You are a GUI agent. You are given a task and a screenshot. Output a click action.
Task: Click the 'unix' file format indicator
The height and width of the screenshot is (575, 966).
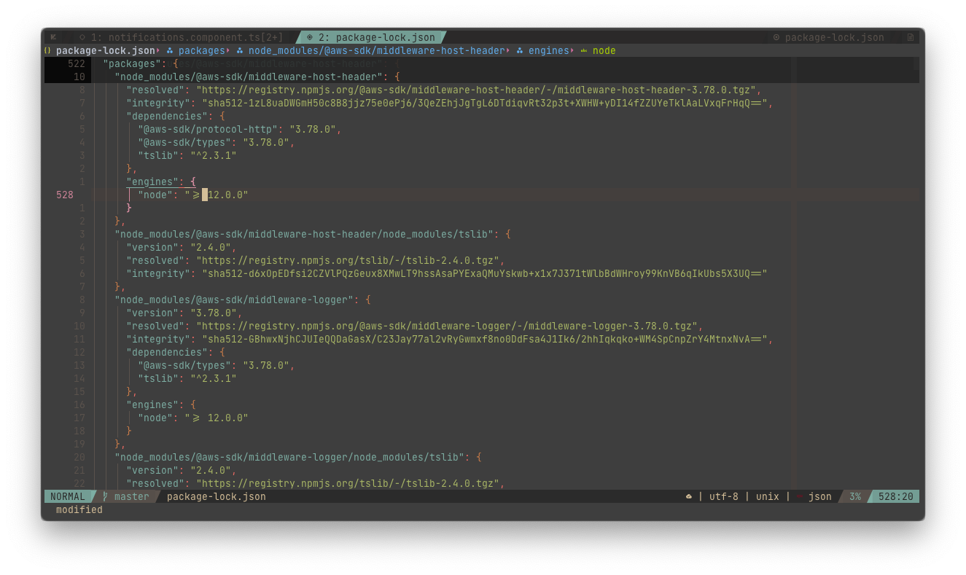coord(767,496)
